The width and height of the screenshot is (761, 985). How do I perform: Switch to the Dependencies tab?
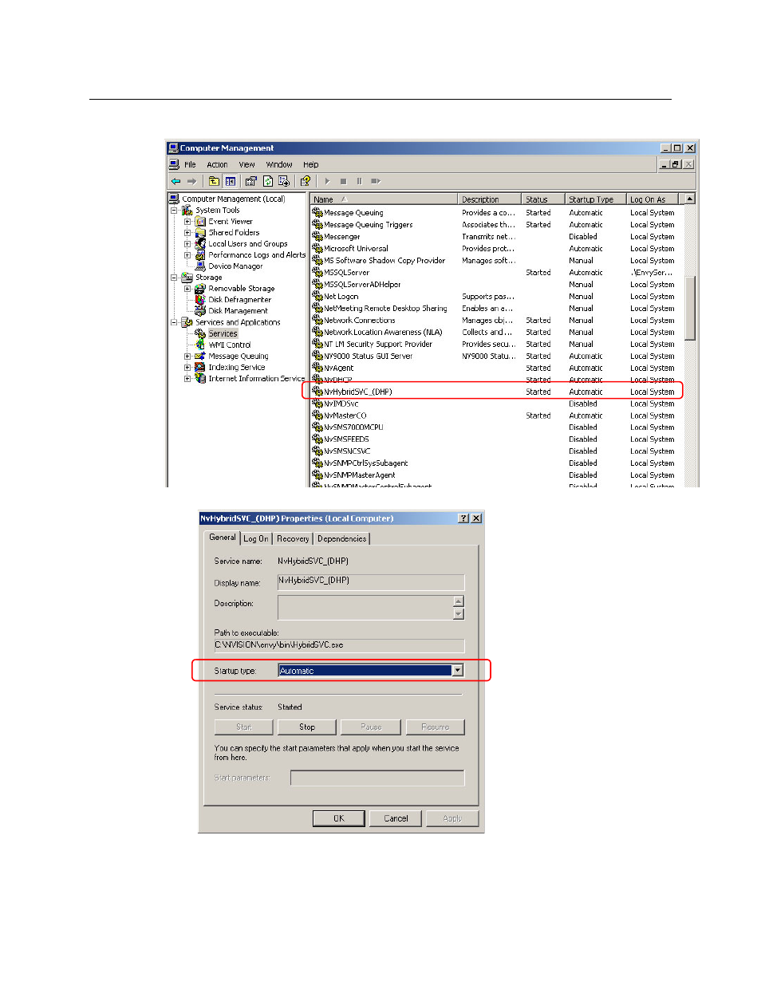click(342, 539)
